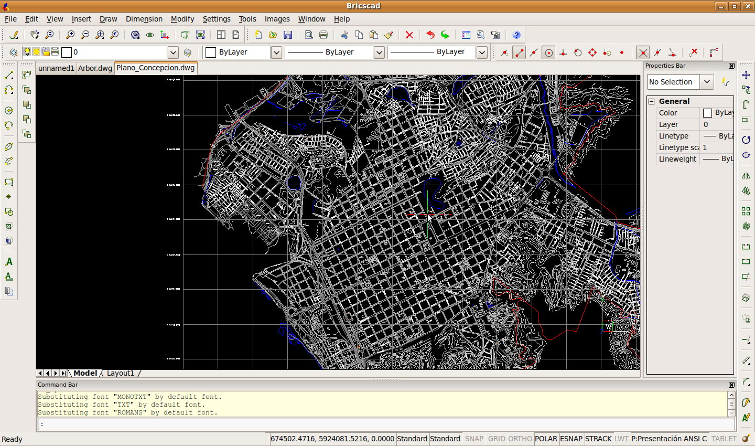Click the Print icon in toolbar

click(x=323, y=35)
